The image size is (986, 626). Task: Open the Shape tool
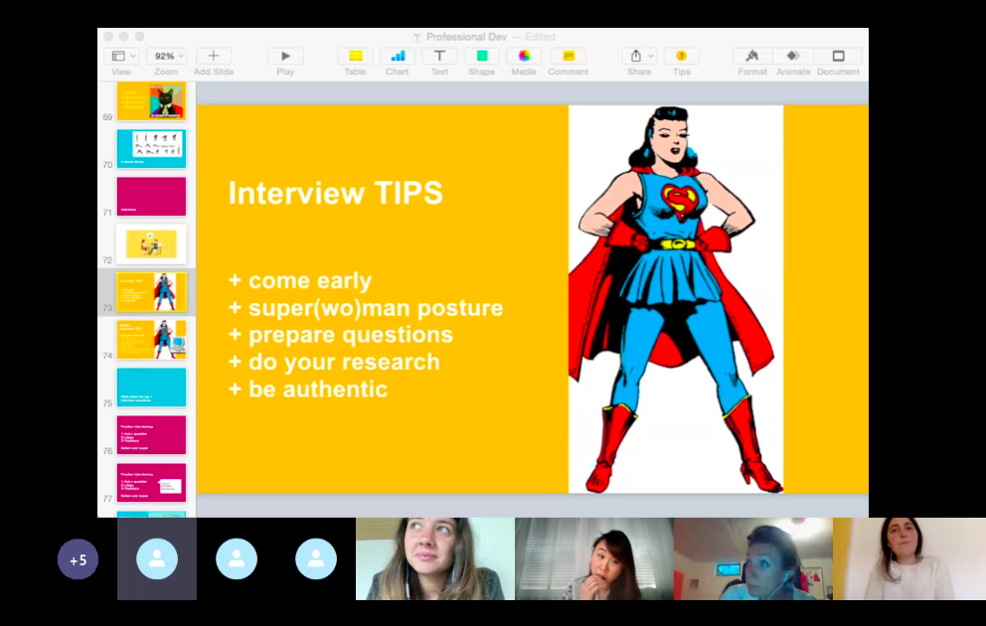pos(481,57)
